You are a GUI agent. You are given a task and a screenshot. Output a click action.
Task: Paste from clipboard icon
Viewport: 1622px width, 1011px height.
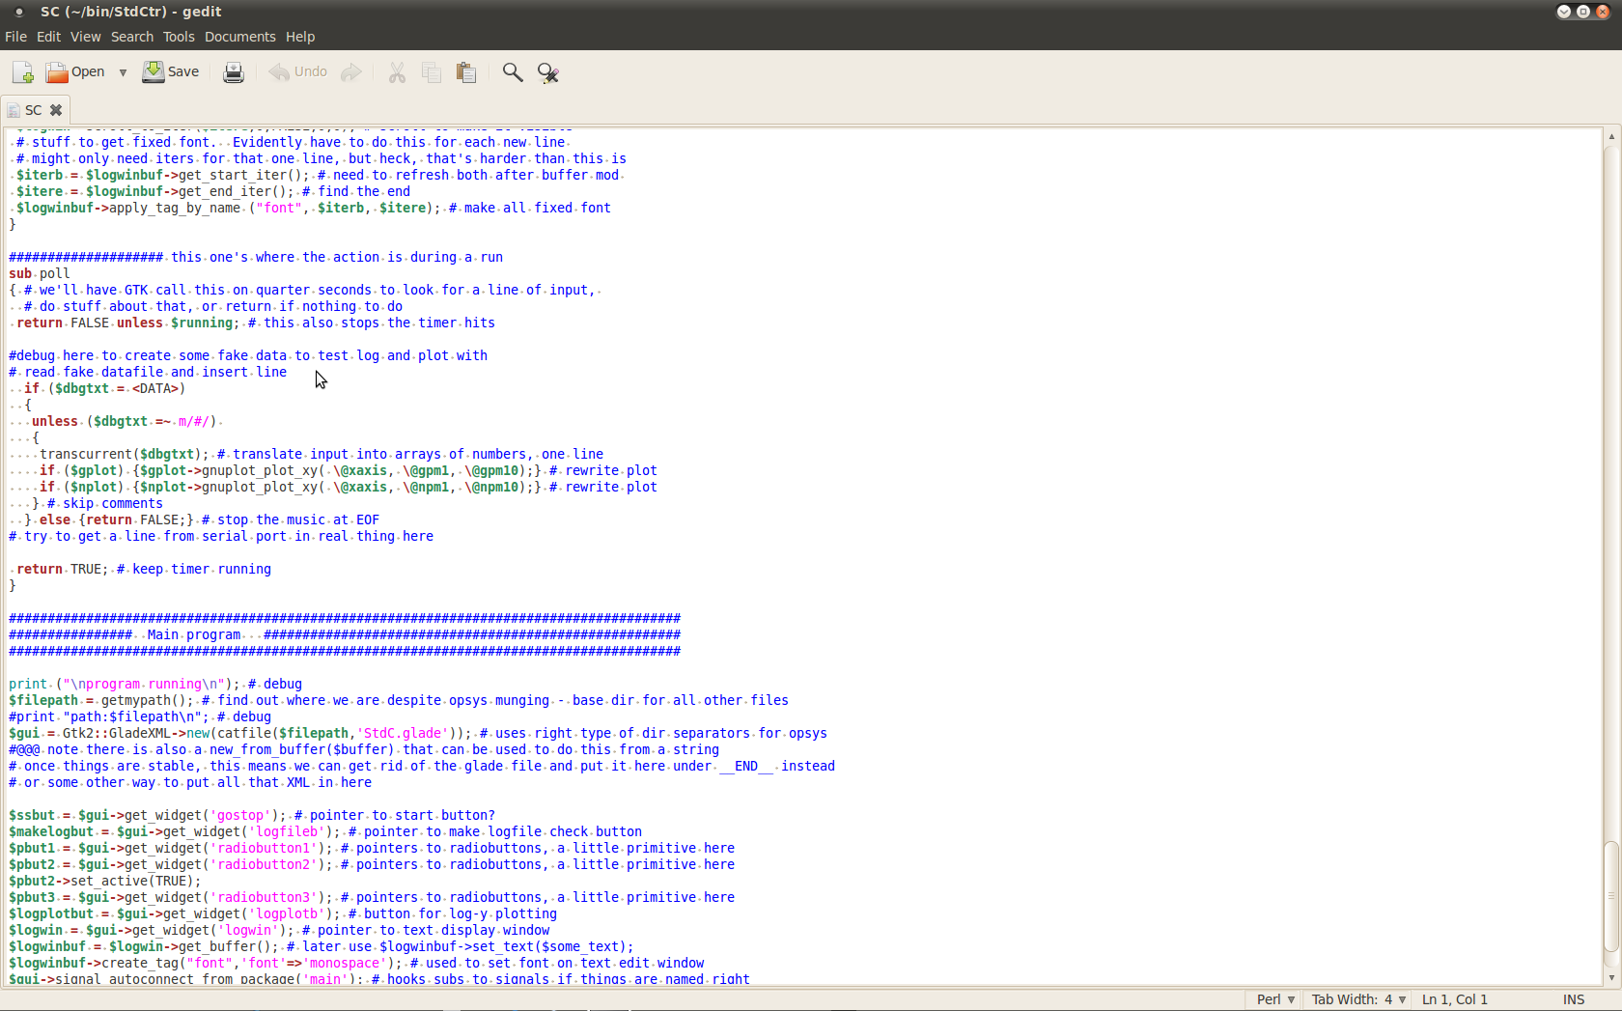pos(466,72)
